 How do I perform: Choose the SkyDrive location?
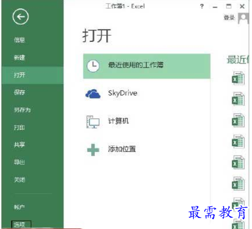[123, 93]
